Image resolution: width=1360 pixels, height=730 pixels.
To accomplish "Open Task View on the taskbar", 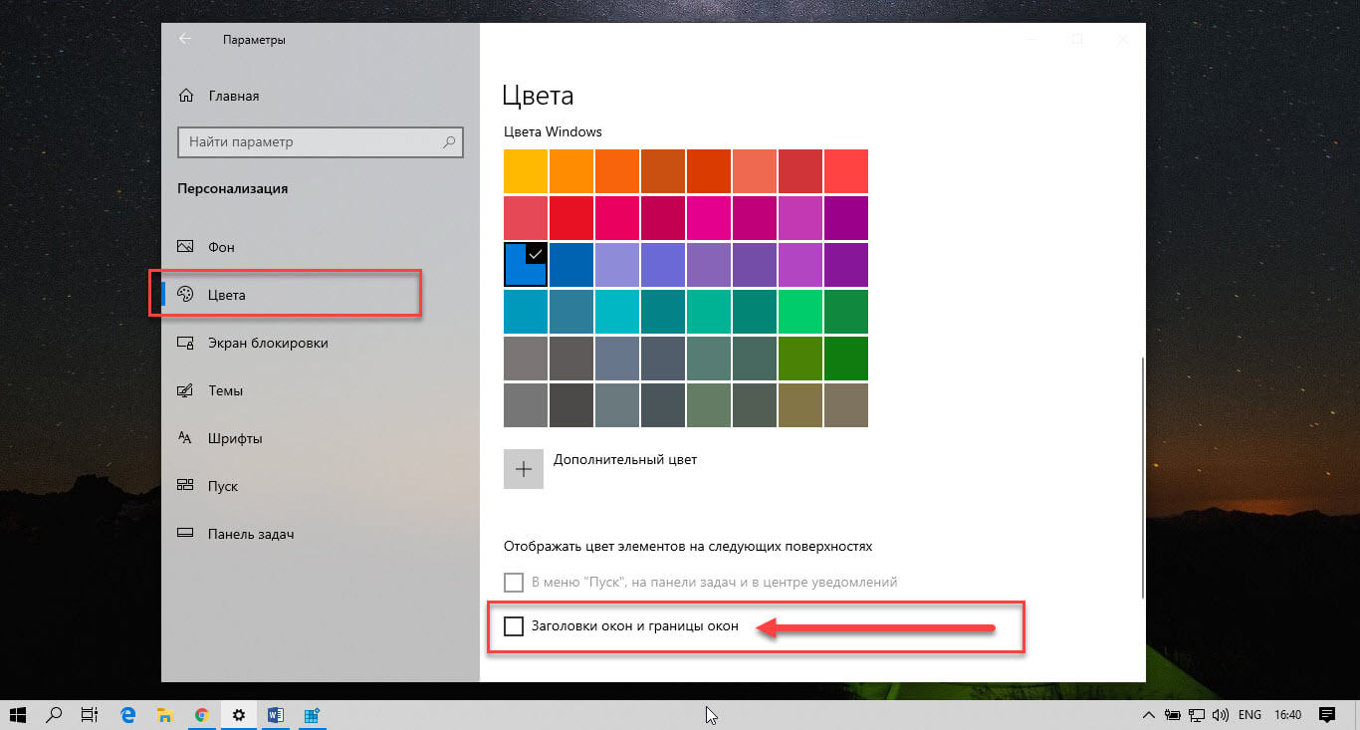I will [x=89, y=714].
